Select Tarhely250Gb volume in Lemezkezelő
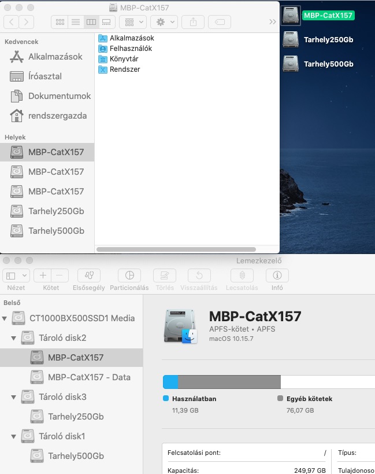 [71, 416]
